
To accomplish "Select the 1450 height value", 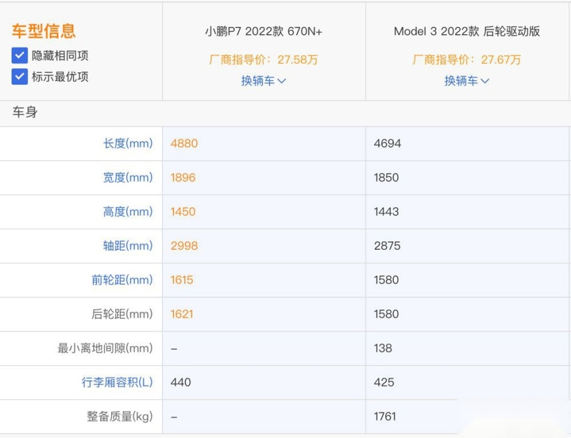I will pyautogui.click(x=183, y=212).
